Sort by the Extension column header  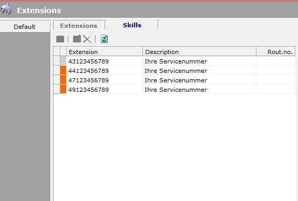[x=105, y=52]
